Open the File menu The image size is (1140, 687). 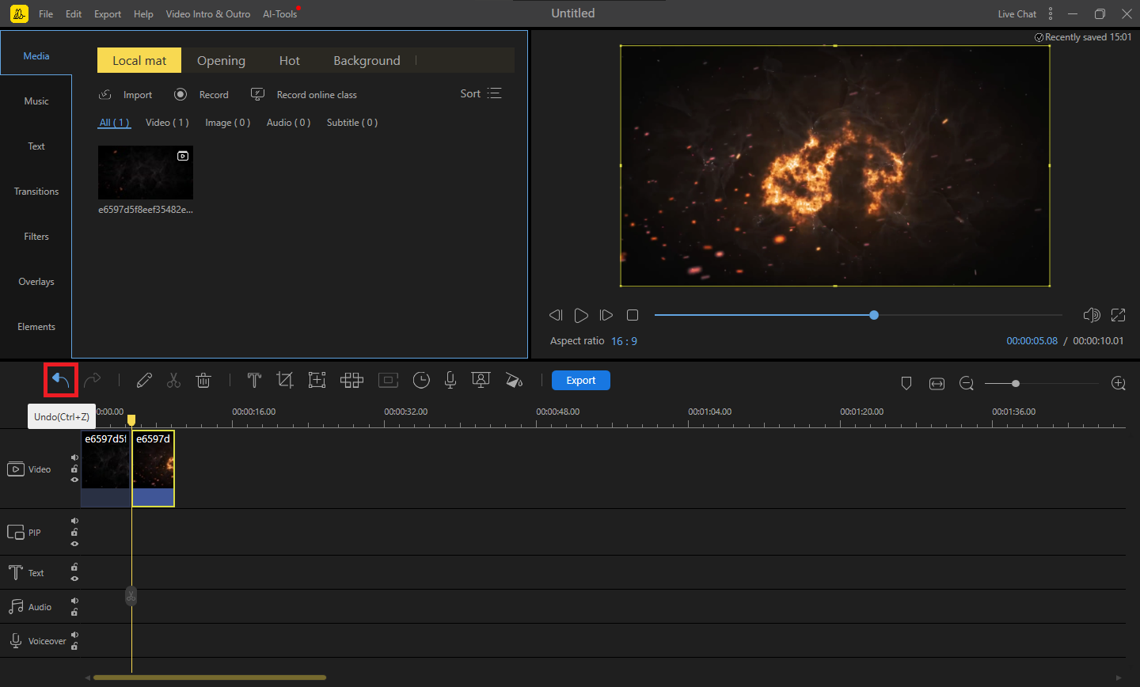(x=46, y=13)
